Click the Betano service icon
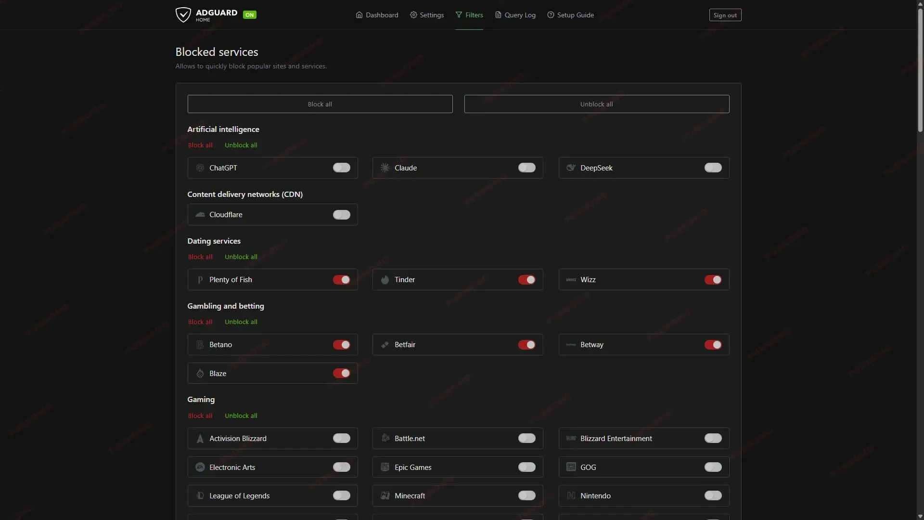 200,345
